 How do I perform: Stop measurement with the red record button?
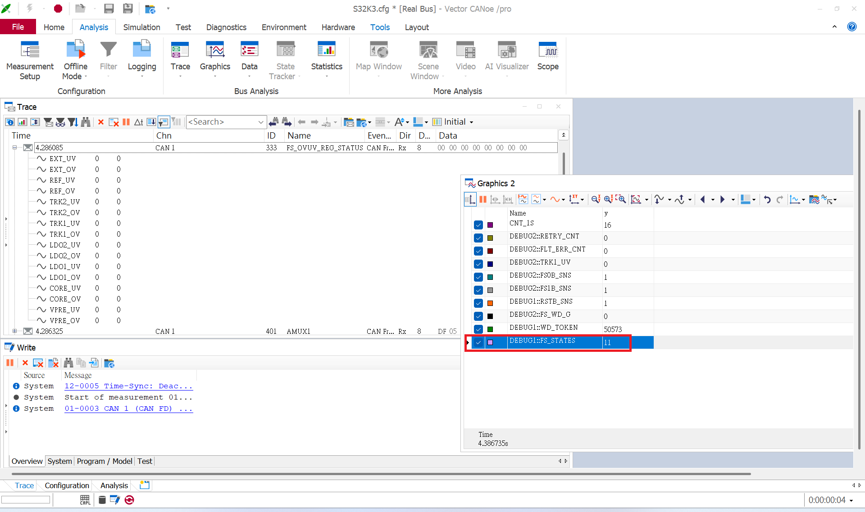click(58, 9)
